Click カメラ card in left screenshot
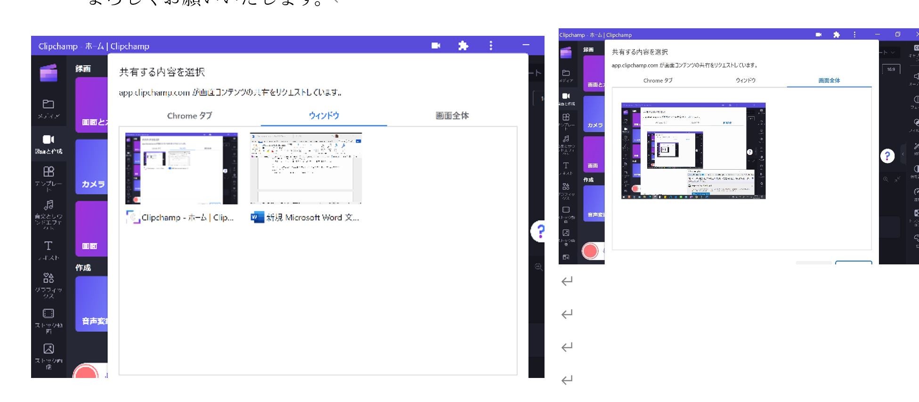This screenshot has height=402, width=919. 91,167
